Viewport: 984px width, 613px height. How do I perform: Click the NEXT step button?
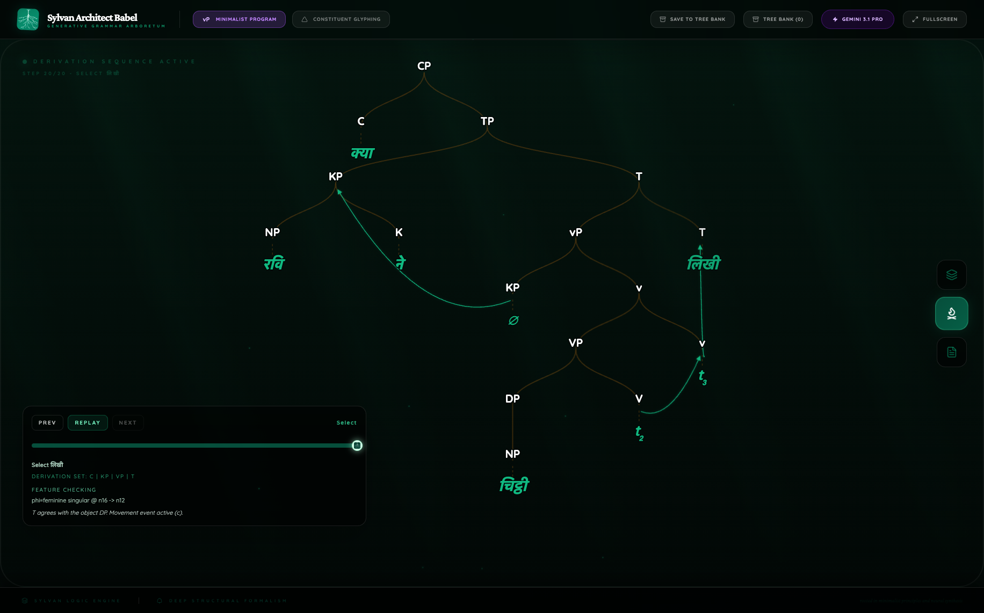click(127, 423)
